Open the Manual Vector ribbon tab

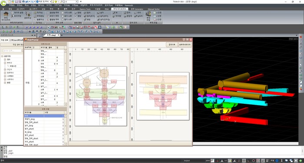(154, 9)
